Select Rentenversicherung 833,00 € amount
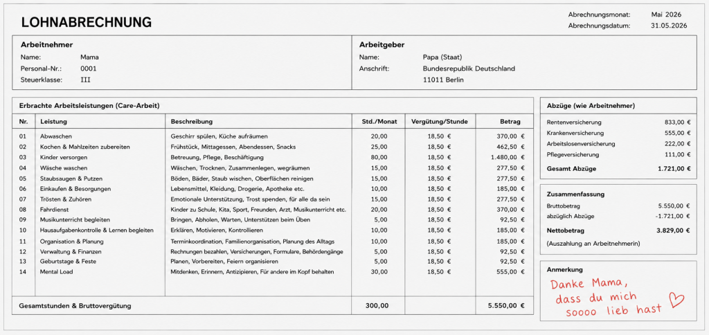The height and width of the screenshot is (335, 709). [x=678, y=122]
